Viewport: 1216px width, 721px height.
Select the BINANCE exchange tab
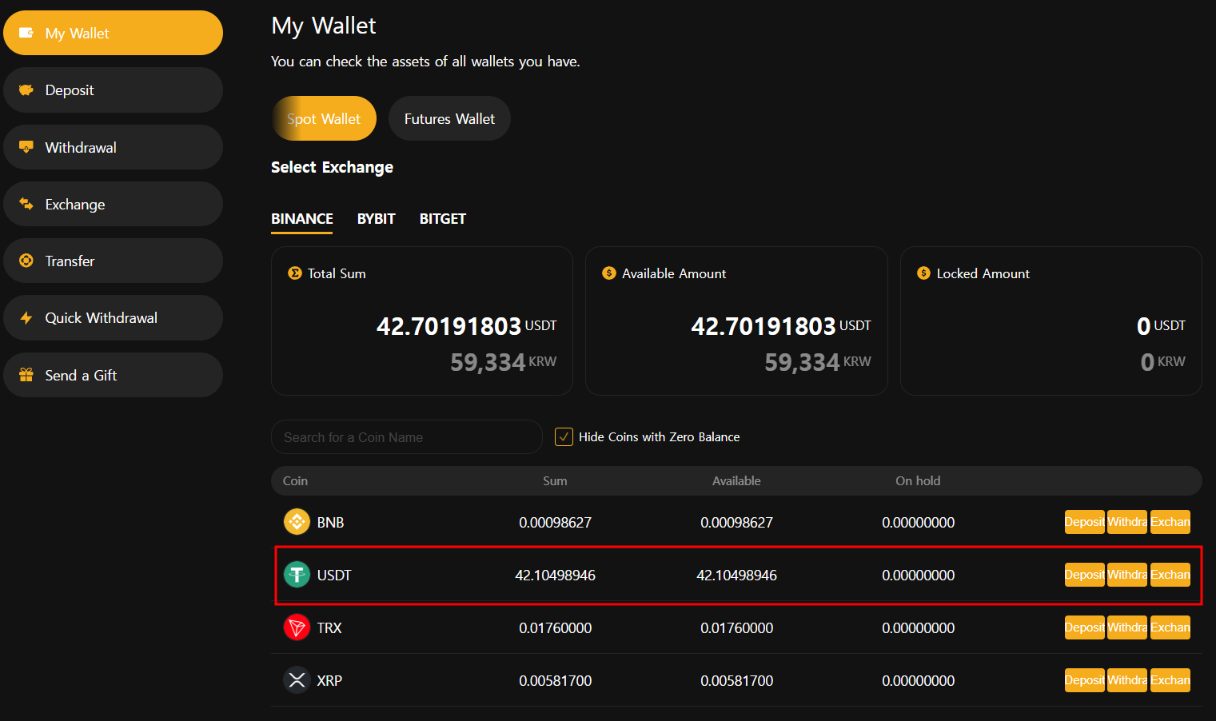point(301,219)
